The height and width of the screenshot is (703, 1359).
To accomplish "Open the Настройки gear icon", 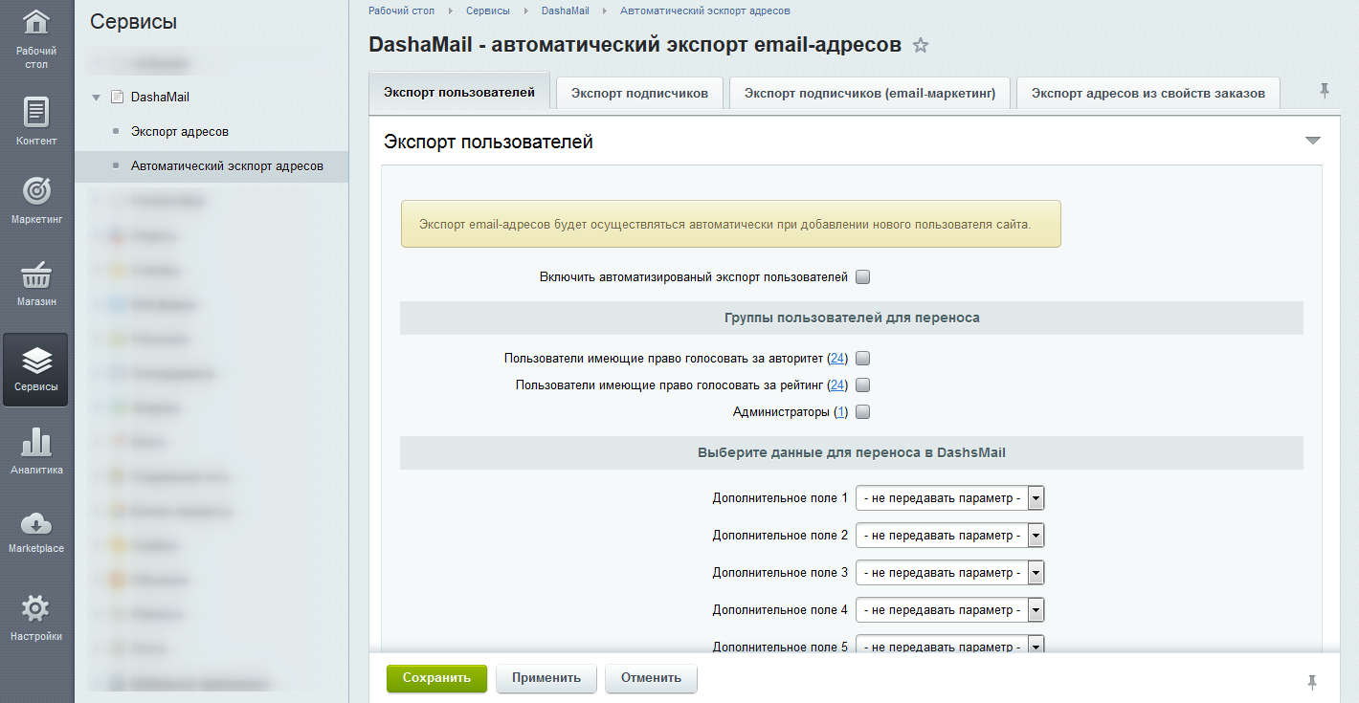I will pyautogui.click(x=36, y=608).
